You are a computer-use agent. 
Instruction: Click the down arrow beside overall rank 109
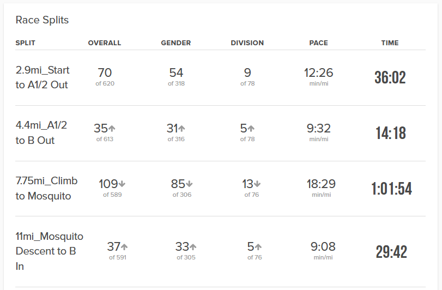tap(122, 184)
